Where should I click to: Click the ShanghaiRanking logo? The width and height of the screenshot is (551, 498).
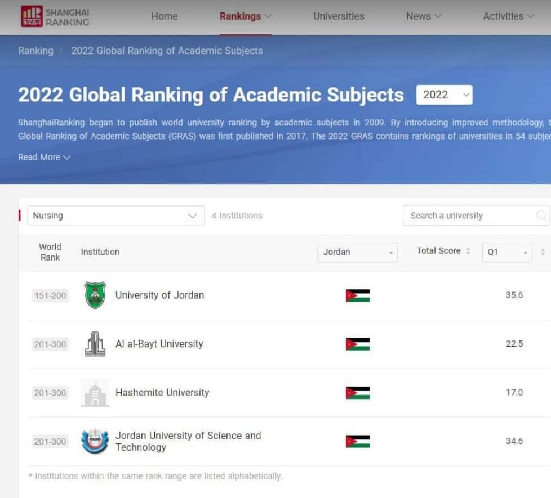pos(55,17)
